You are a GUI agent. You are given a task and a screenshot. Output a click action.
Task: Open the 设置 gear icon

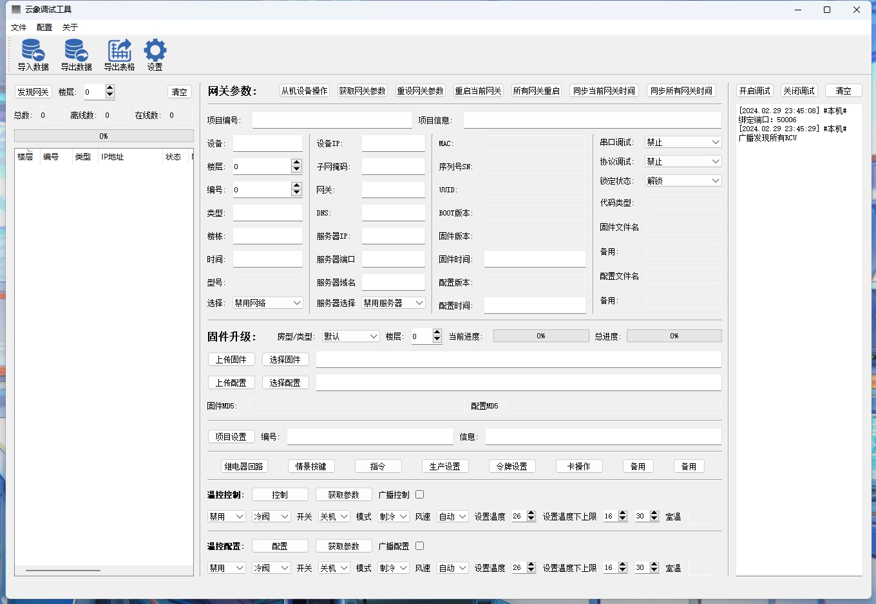tap(155, 54)
